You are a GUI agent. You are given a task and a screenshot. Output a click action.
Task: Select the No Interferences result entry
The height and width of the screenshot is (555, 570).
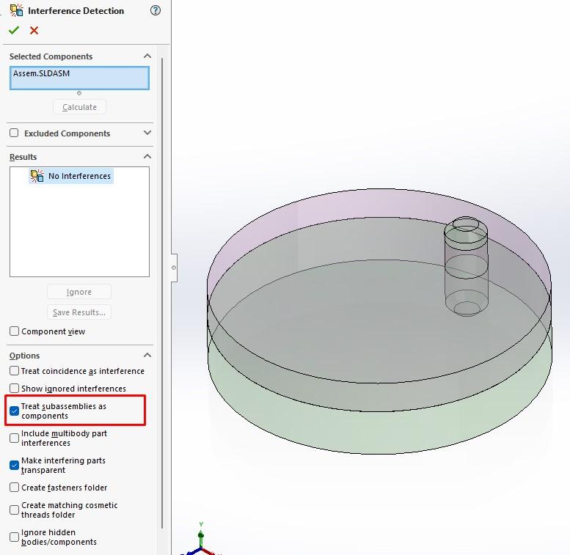pyautogui.click(x=71, y=176)
